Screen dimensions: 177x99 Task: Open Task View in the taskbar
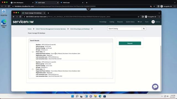pyautogui.click(x=82, y=96)
